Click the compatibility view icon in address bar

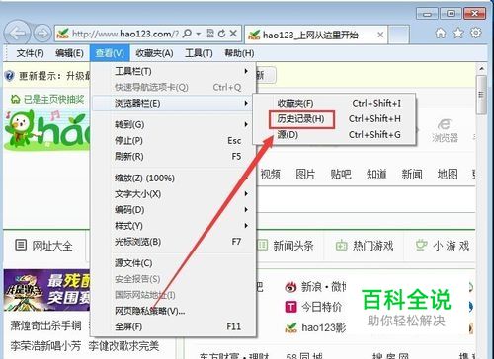coord(210,34)
